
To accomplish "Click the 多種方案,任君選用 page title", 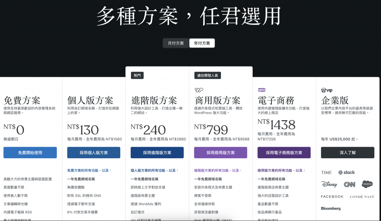I will click(x=189, y=16).
